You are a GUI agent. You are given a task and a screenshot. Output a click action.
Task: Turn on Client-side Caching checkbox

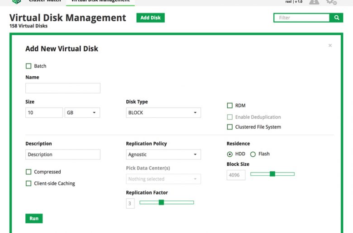(29, 184)
